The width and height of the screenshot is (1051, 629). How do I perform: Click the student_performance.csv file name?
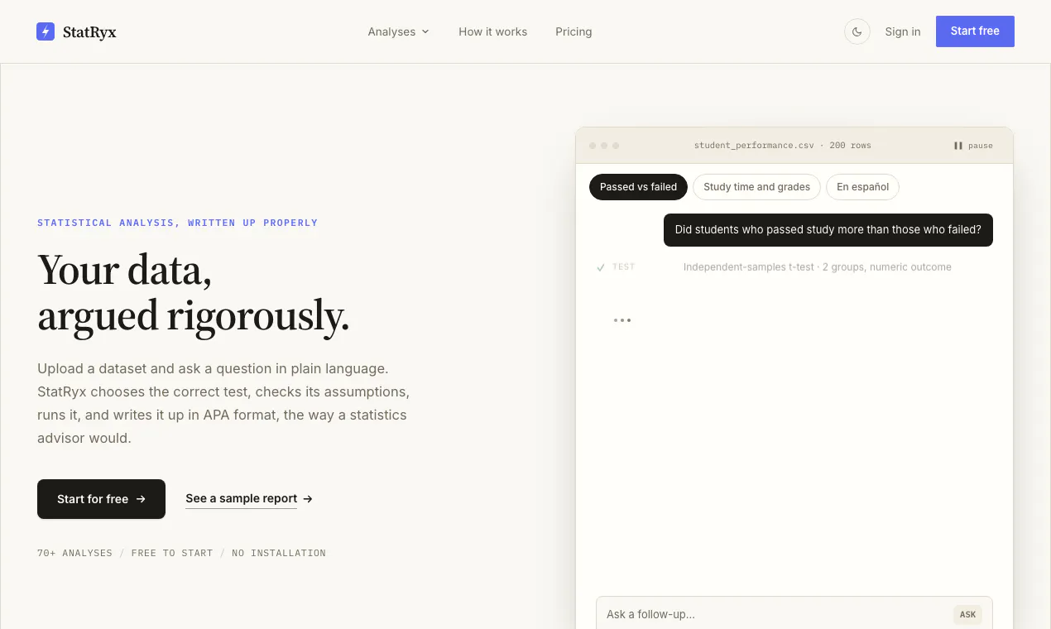coord(754,146)
